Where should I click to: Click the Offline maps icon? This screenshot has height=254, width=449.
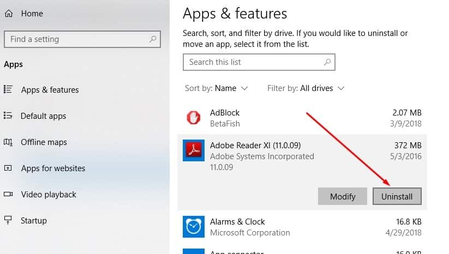[8, 142]
